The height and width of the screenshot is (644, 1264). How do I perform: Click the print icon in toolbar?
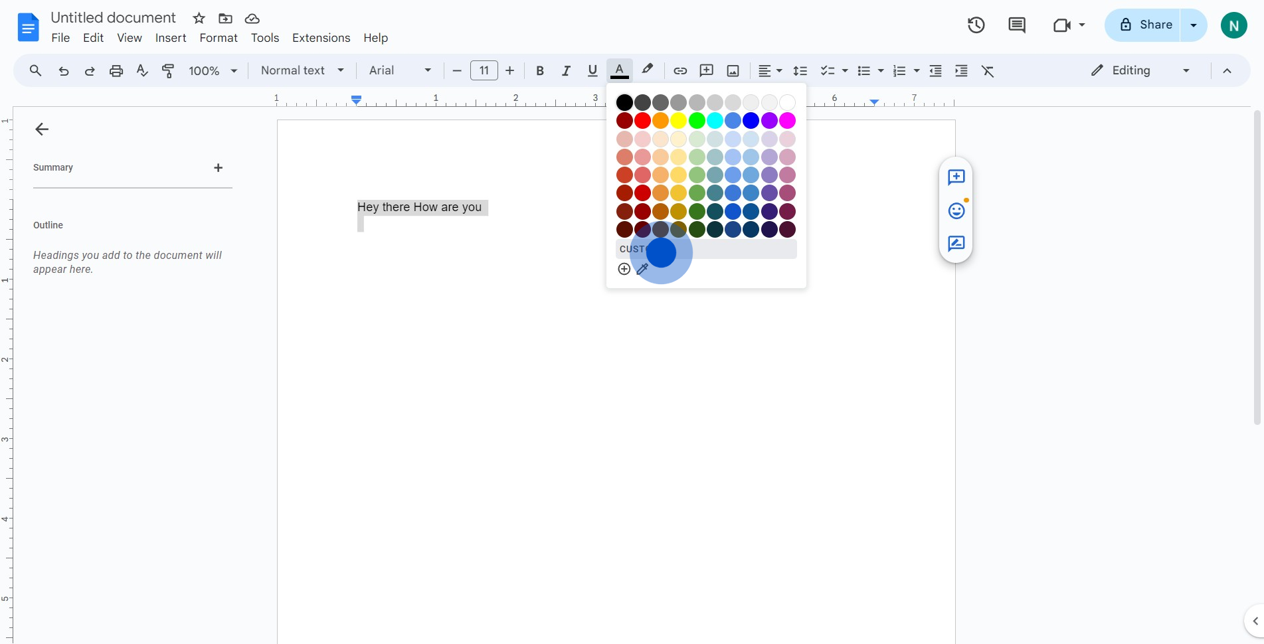point(116,71)
